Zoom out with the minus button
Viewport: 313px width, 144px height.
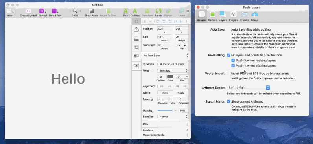click(70, 11)
